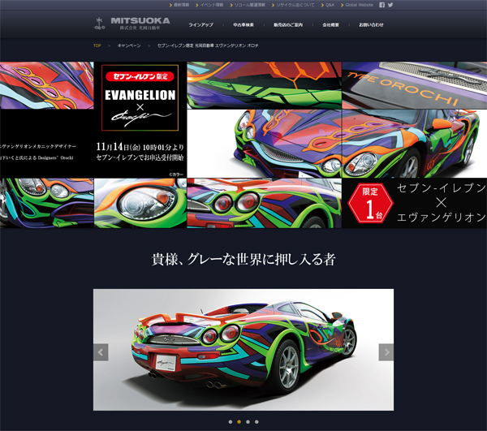Open the 最新情報 top link

click(179, 5)
